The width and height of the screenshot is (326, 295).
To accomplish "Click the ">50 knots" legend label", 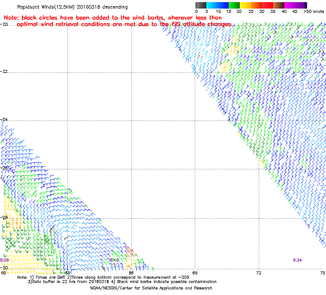I will [314, 12].
